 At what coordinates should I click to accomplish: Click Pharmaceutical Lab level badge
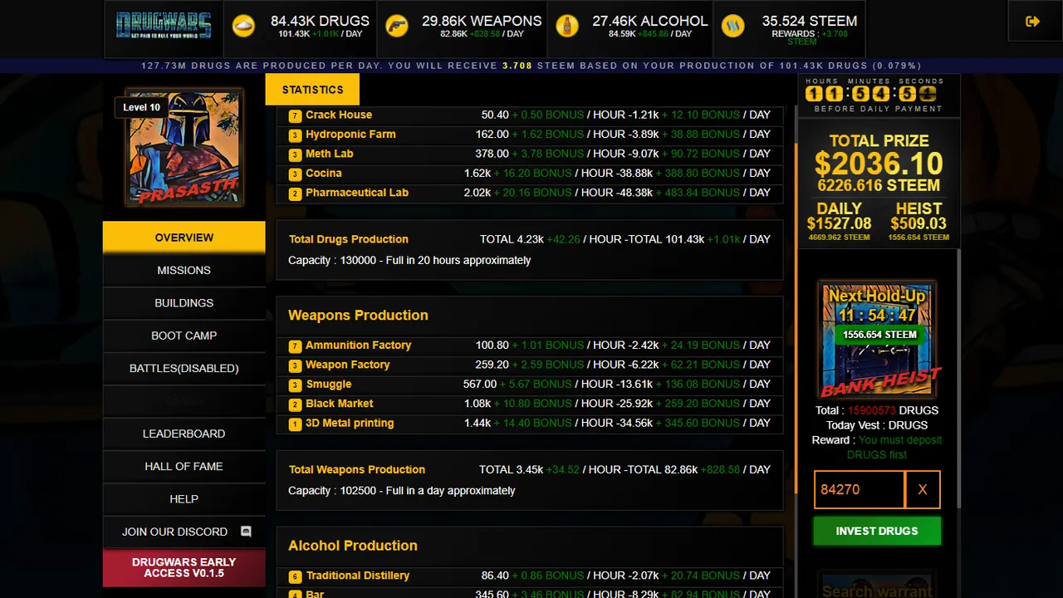click(295, 194)
